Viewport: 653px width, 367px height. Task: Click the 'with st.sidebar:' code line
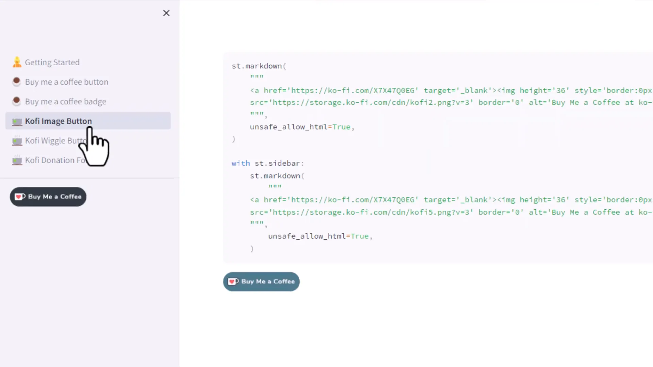coord(268,163)
